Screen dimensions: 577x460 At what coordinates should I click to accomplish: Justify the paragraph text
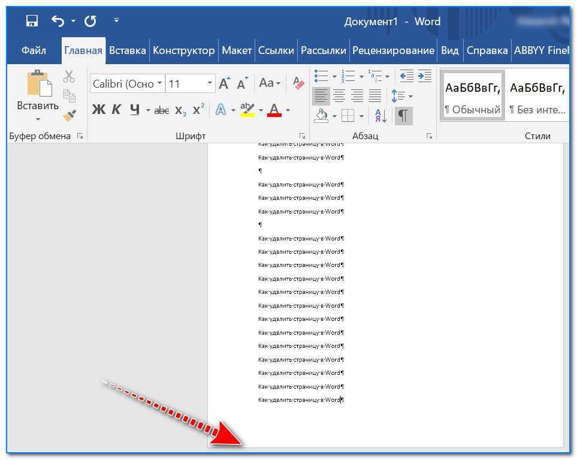pyautogui.click(x=375, y=96)
